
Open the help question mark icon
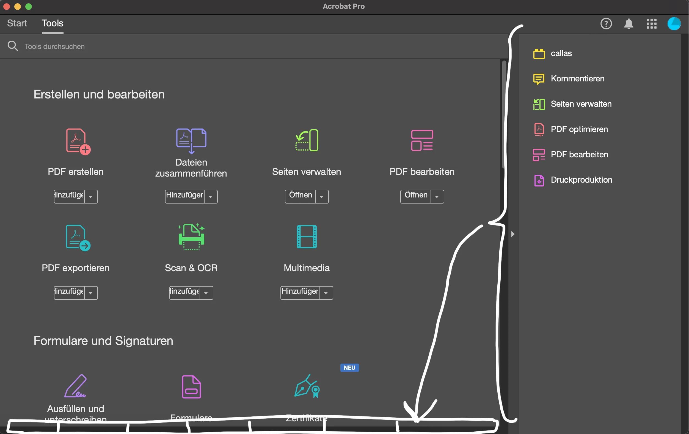(x=606, y=24)
